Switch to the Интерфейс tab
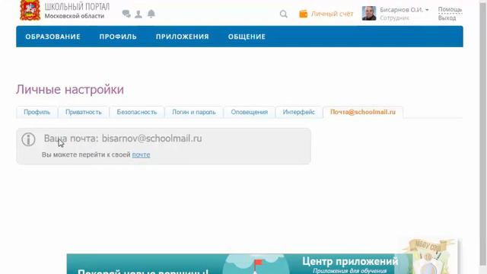The width and height of the screenshot is (487, 274). (x=298, y=112)
